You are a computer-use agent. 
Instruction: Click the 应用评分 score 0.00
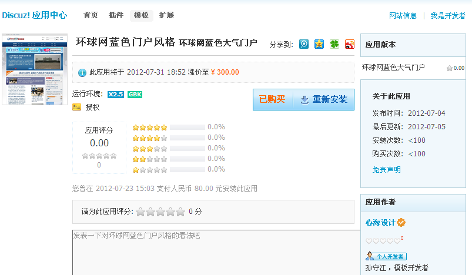pos(99,143)
